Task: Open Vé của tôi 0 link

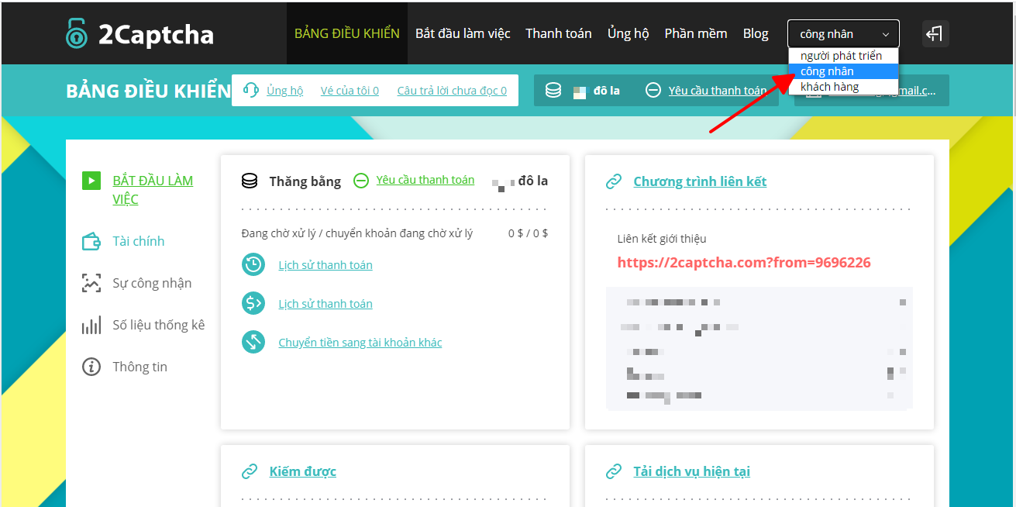Action: [350, 91]
